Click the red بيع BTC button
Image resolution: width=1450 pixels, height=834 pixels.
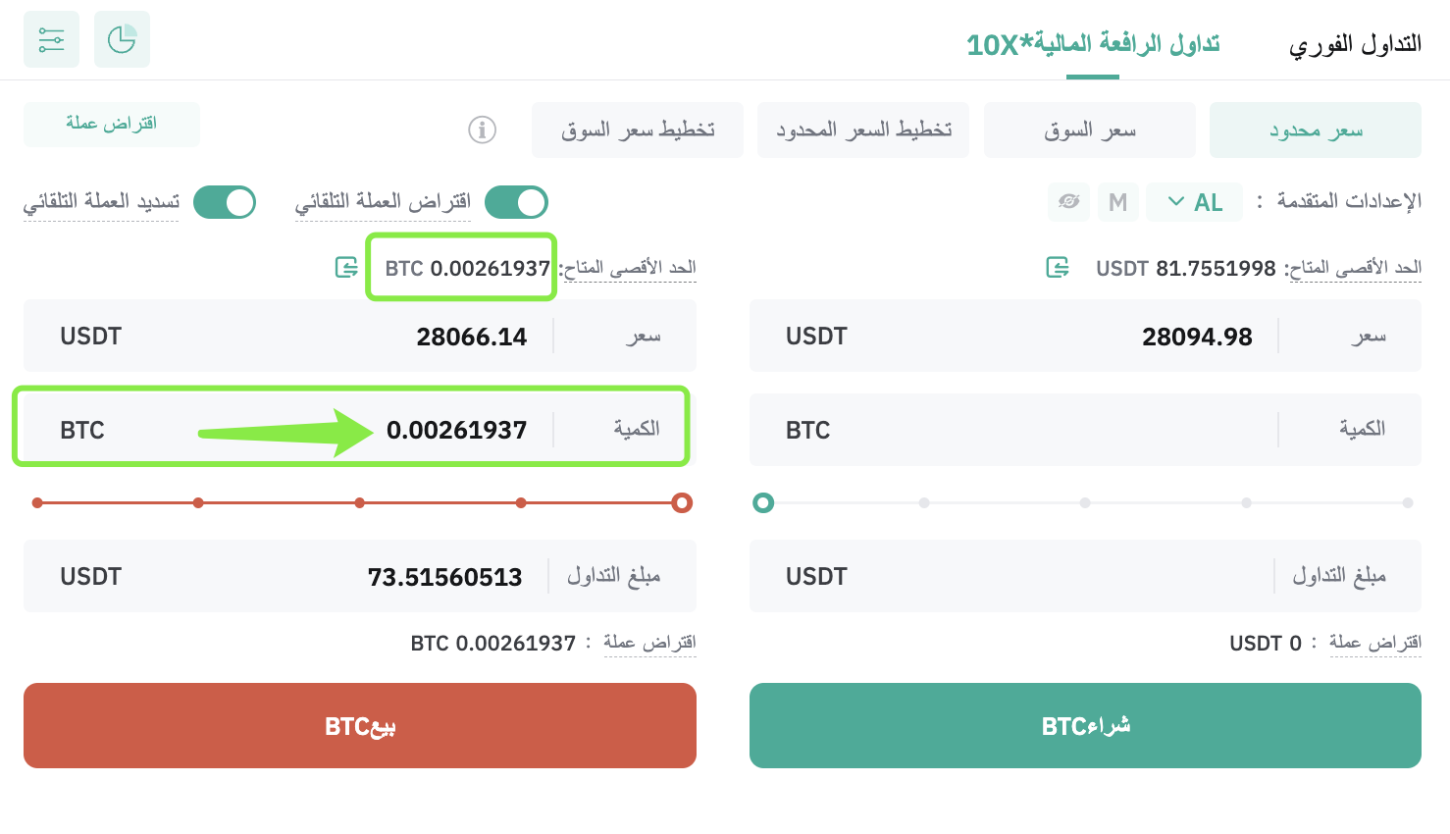click(360, 726)
